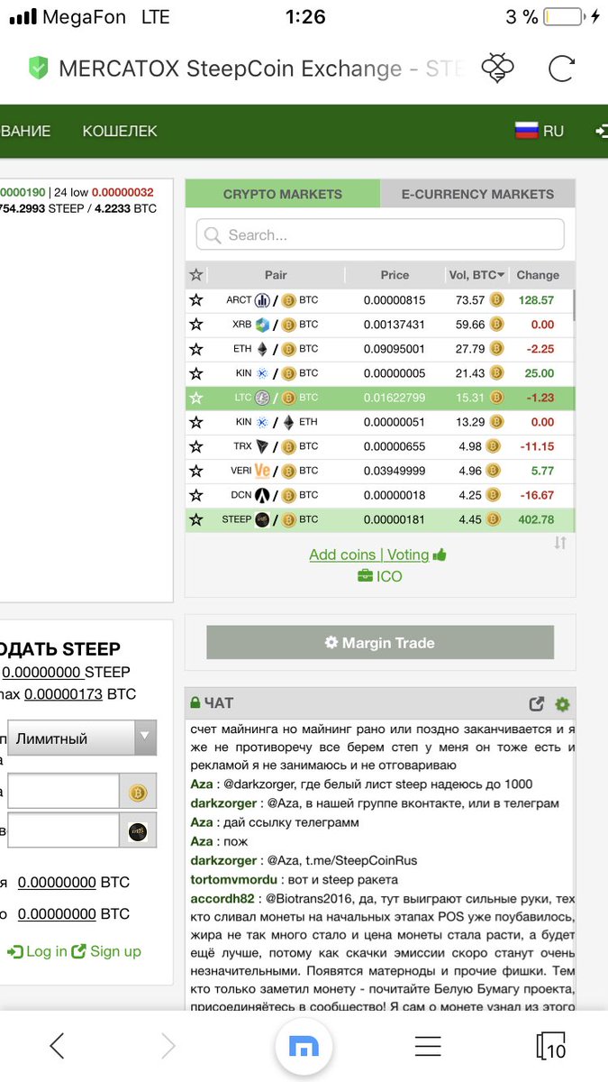Toggle the favorites star column header
Screen dimensions: 608x1082
[x=196, y=275]
